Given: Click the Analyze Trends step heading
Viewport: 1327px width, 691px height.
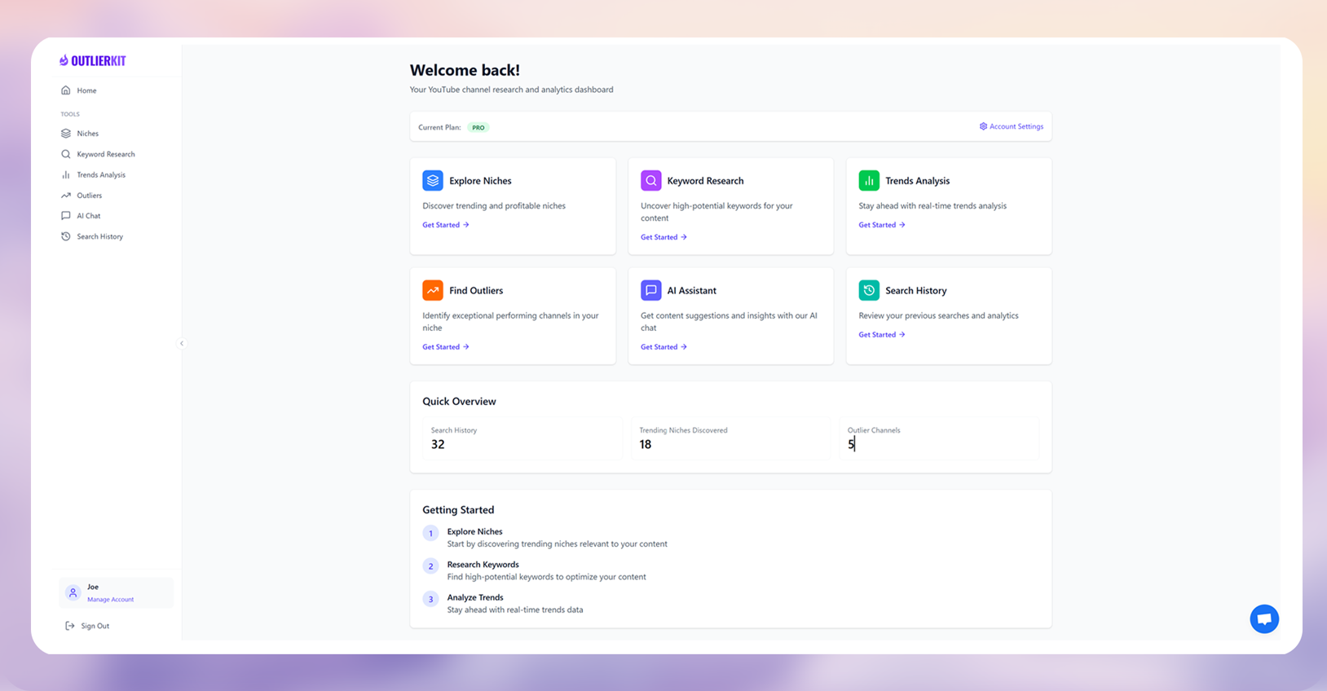Looking at the screenshot, I should pos(475,597).
